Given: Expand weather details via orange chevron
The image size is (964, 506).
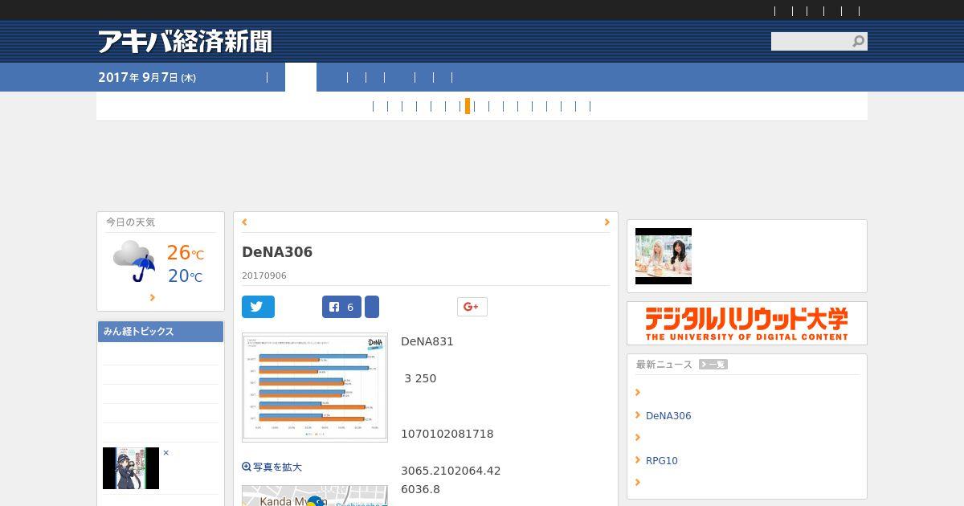Looking at the screenshot, I should (x=152, y=297).
